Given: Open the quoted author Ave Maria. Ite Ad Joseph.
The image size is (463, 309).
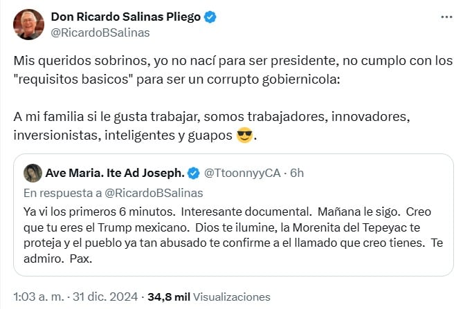Looking at the screenshot, I should click(115, 173).
